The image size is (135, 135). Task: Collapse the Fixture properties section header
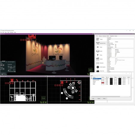click(120, 57)
